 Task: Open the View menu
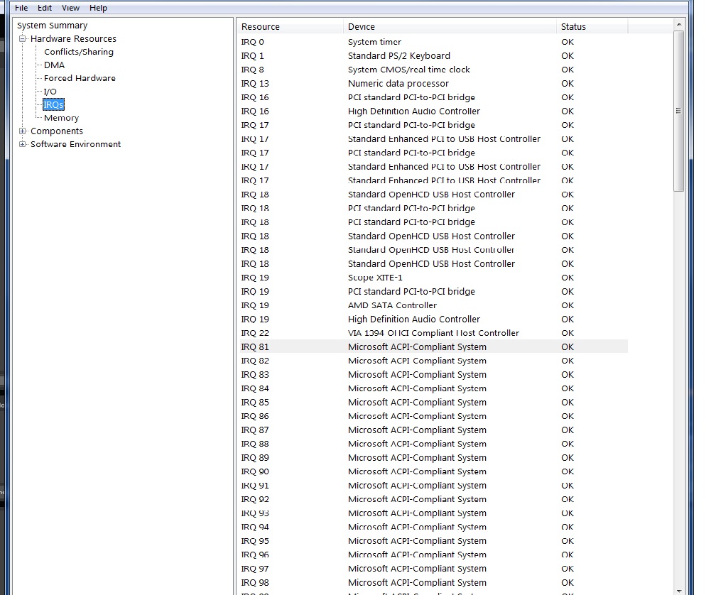(x=70, y=8)
